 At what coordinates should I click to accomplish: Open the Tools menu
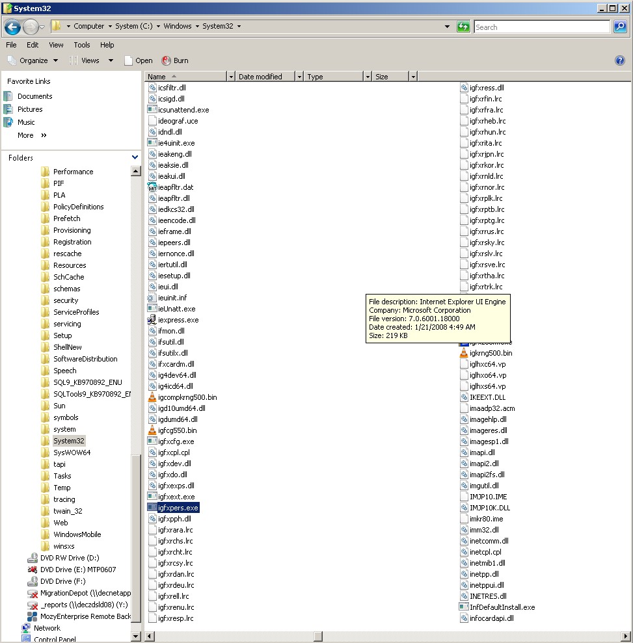[81, 45]
